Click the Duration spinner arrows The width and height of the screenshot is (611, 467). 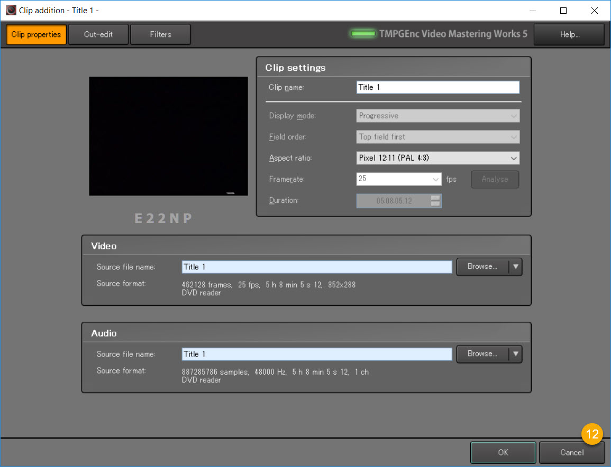point(436,201)
